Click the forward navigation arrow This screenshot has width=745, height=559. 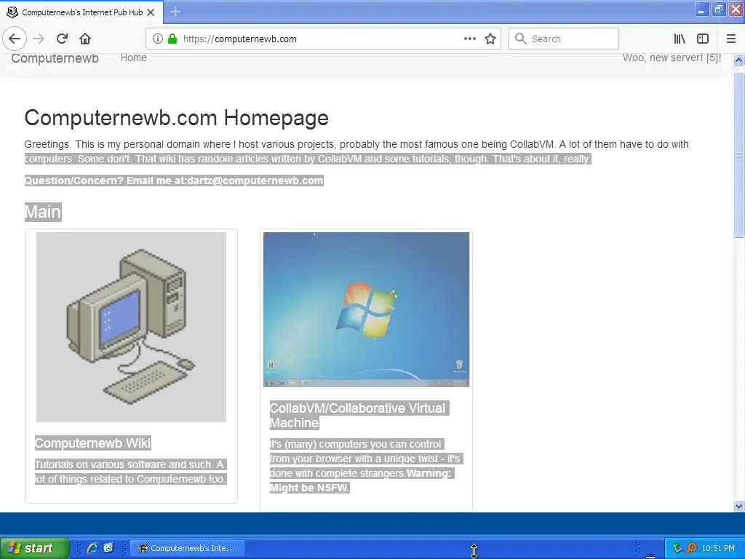39,39
